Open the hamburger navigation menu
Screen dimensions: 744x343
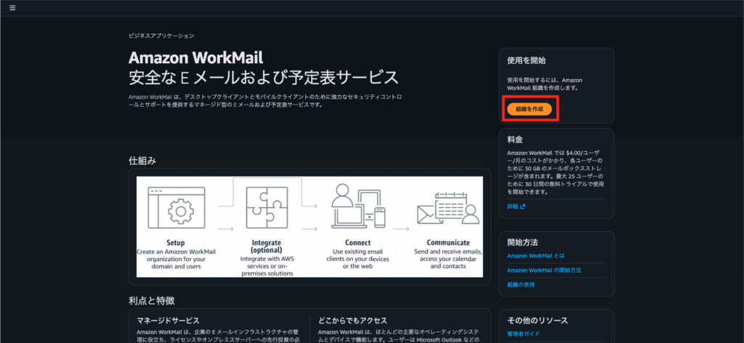[x=12, y=8]
